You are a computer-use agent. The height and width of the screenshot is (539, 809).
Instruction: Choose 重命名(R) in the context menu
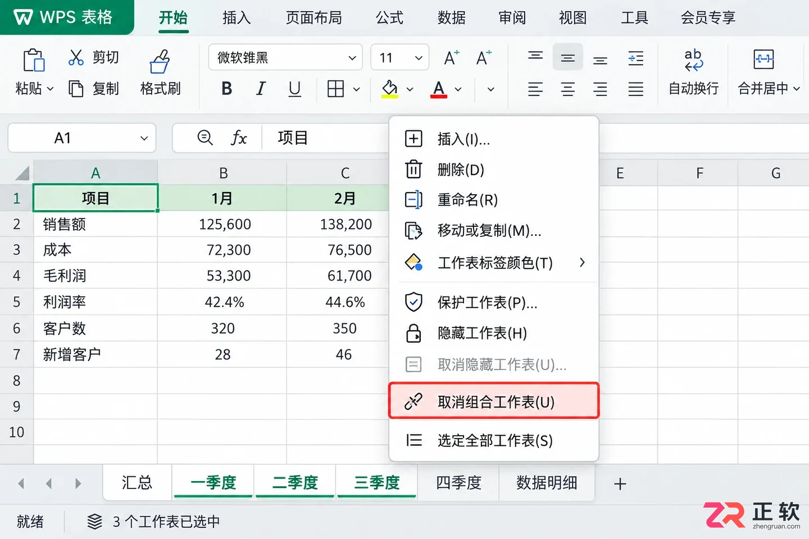[494, 200]
